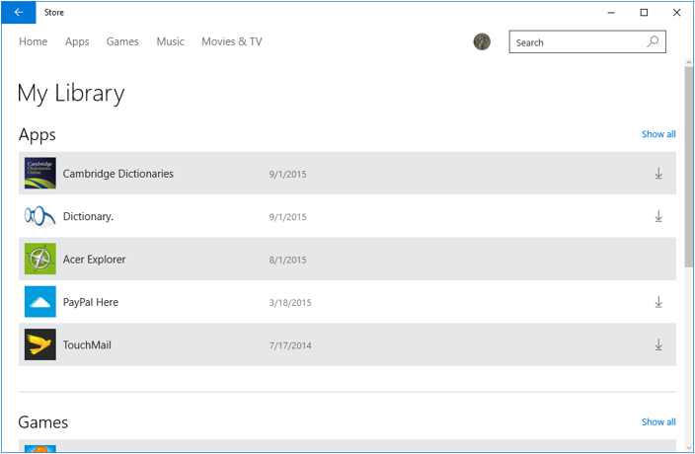Click the scrollbar down arrow
695x454 pixels.
click(x=688, y=448)
